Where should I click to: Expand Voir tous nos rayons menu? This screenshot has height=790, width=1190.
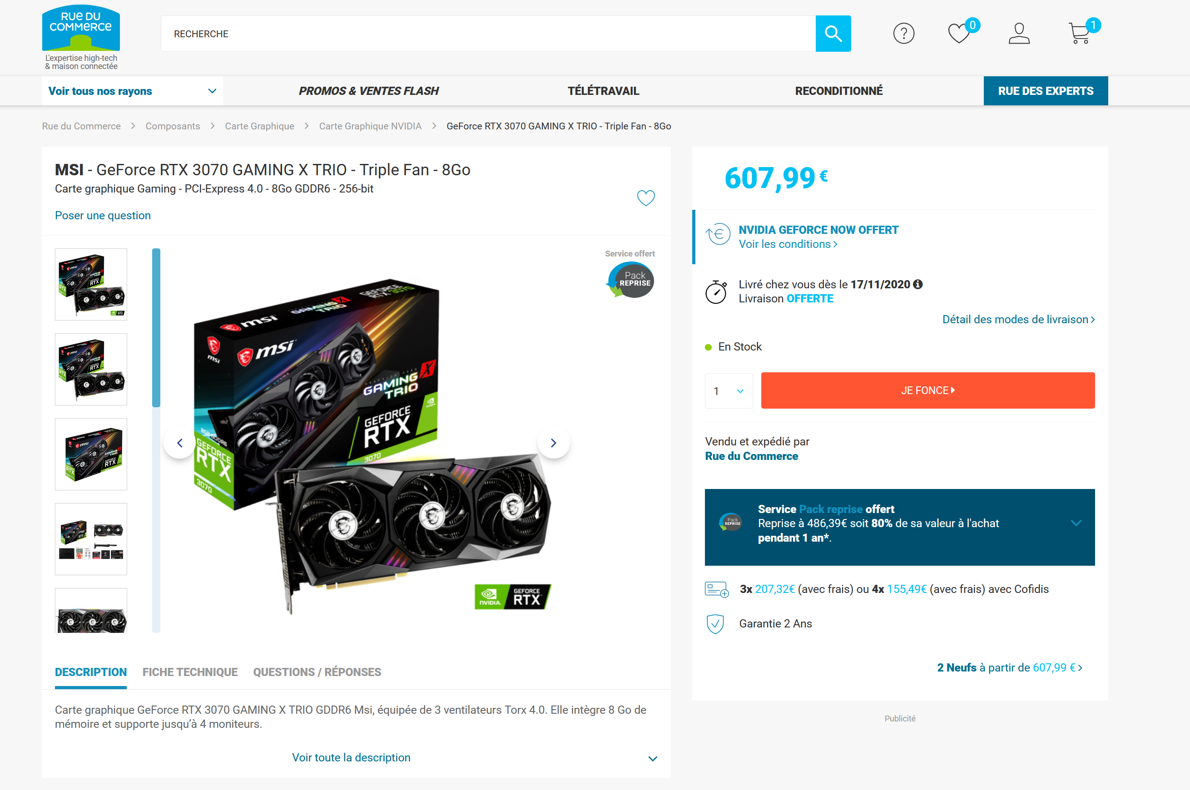[x=132, y=91]
